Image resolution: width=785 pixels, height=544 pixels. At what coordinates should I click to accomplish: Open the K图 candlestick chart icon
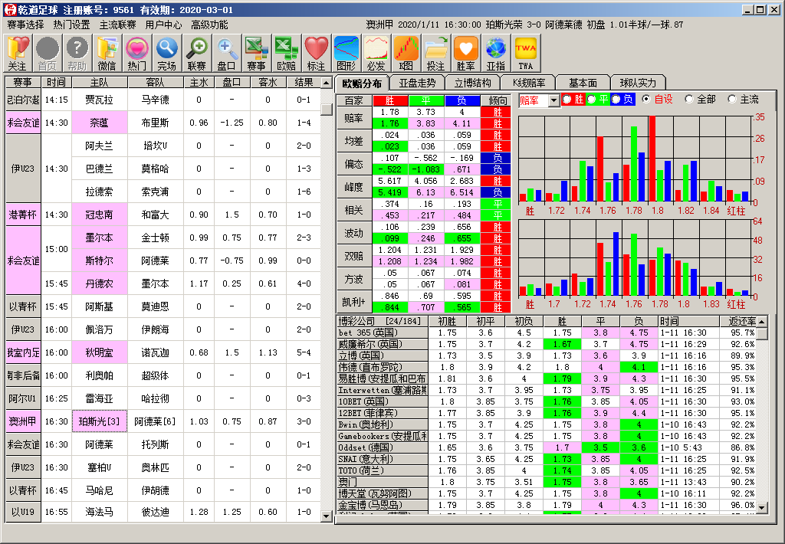pos(406,53)
